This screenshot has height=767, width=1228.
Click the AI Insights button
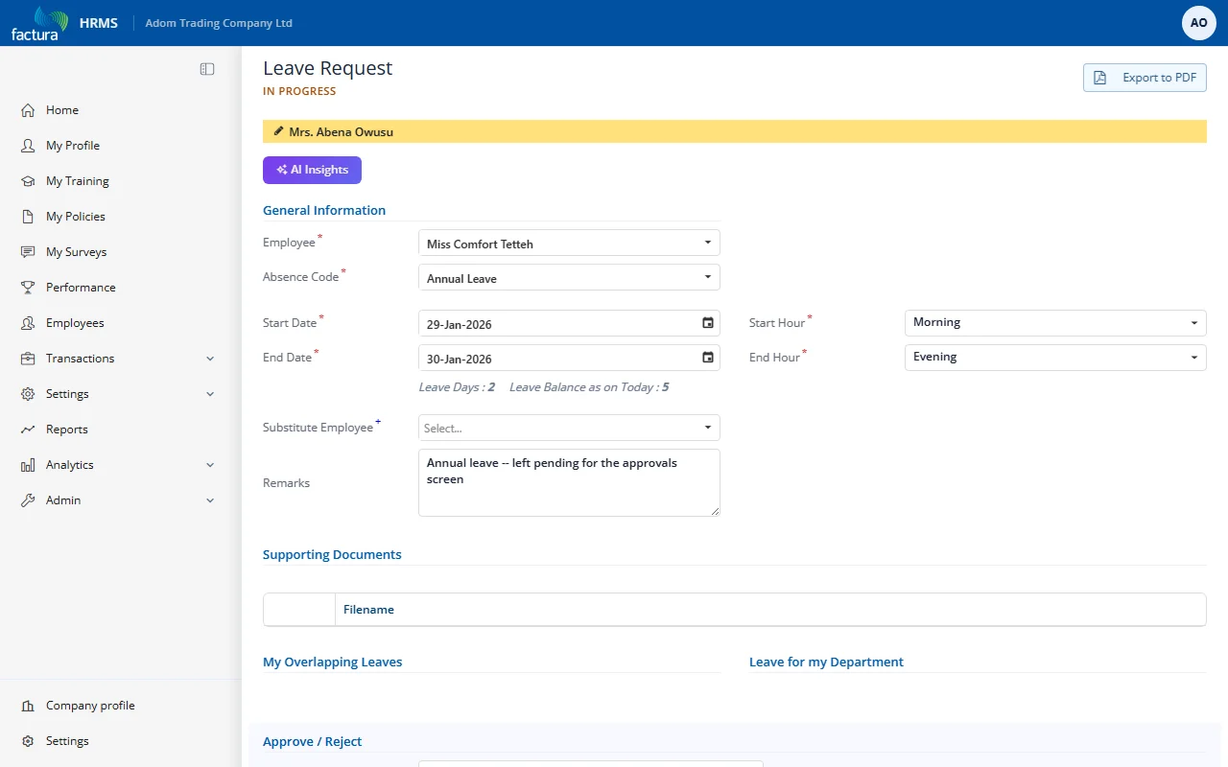pyautogui.click(x=312, y=170)
